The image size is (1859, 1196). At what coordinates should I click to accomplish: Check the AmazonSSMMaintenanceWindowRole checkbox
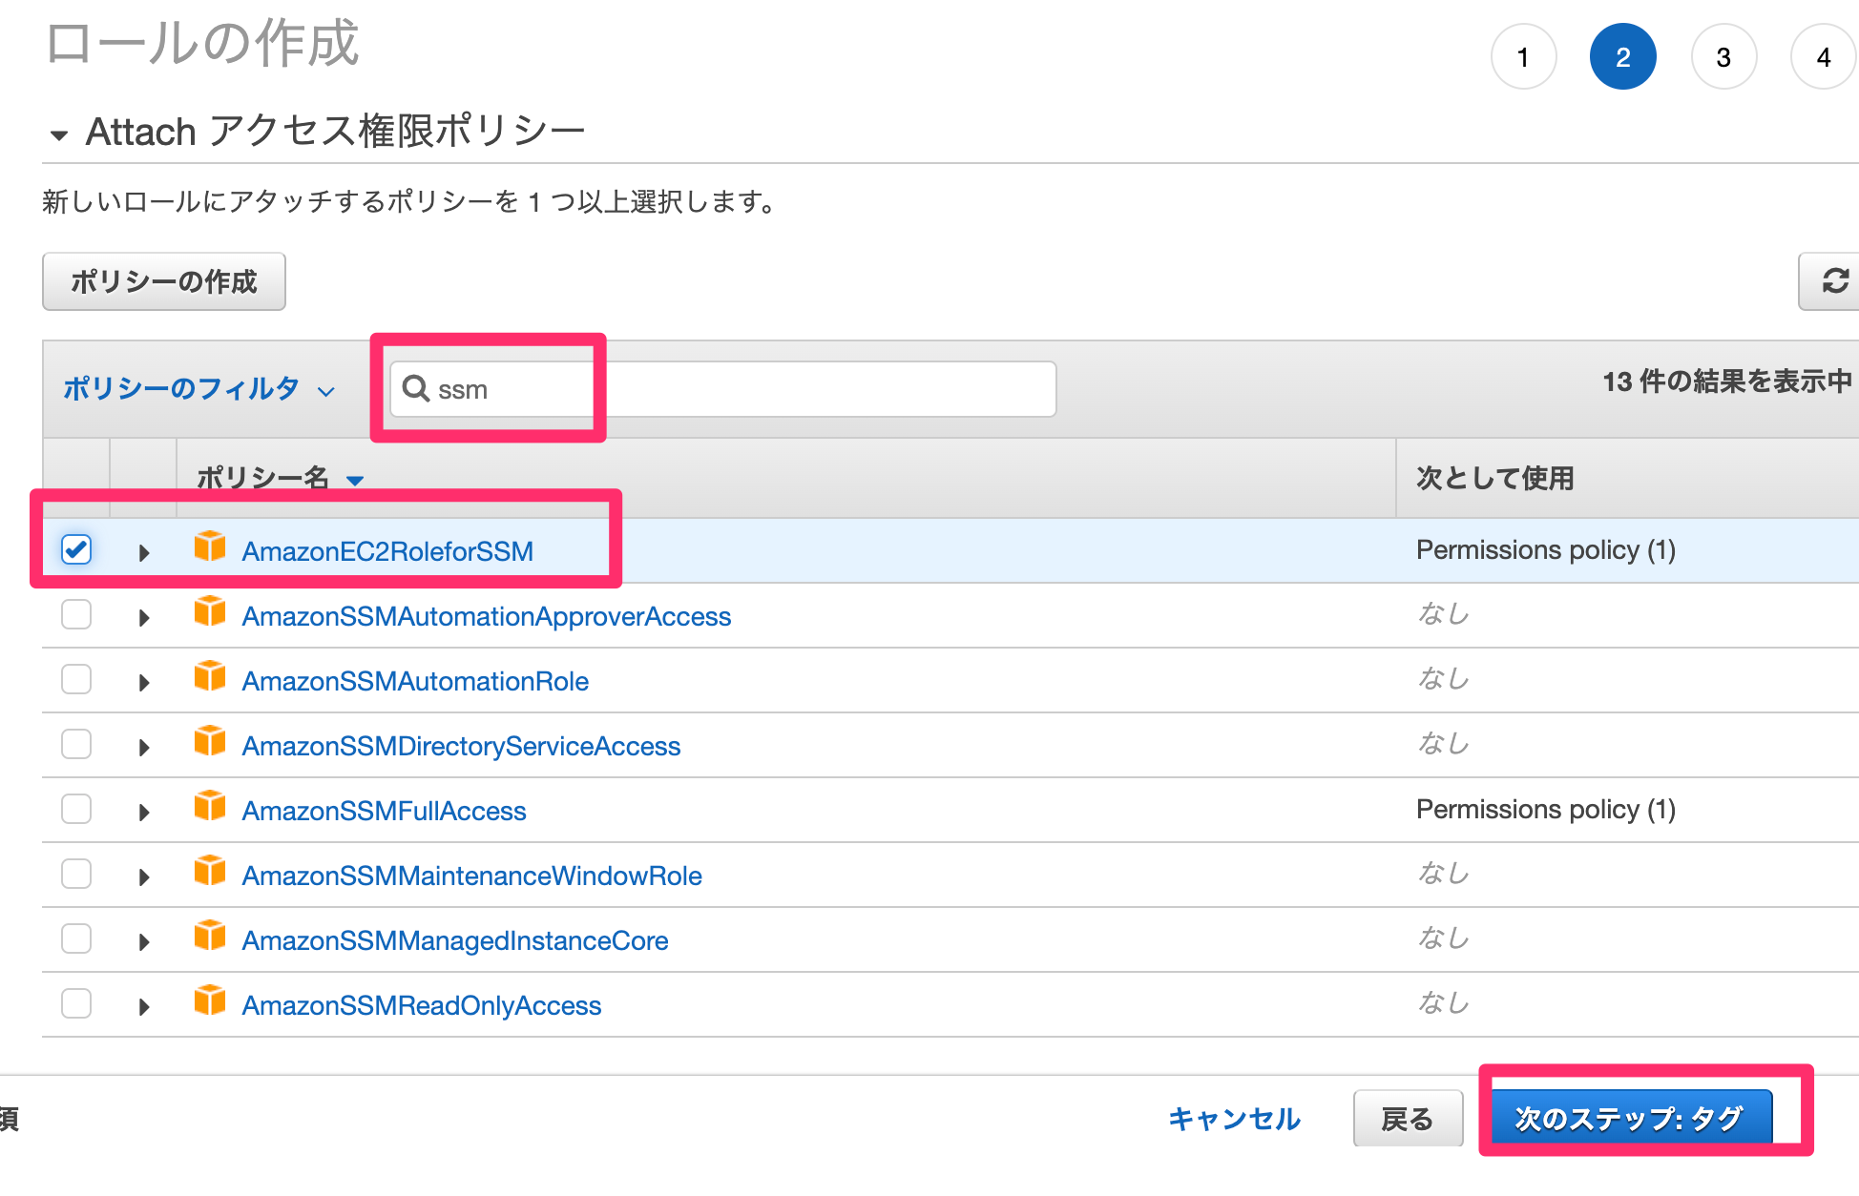click(x=76, y=874)
